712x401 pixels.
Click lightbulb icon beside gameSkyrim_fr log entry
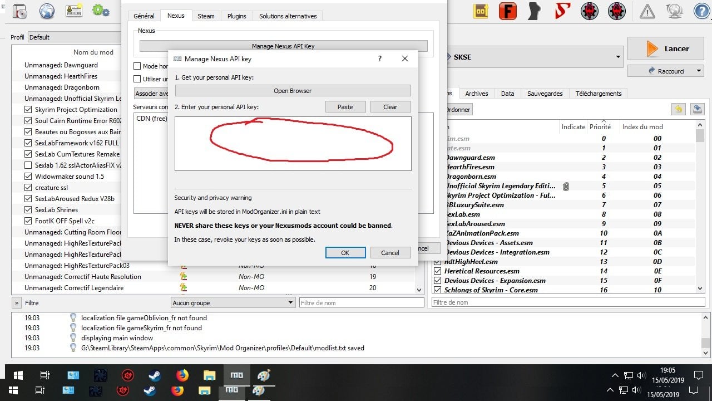[x=73, y=327]
